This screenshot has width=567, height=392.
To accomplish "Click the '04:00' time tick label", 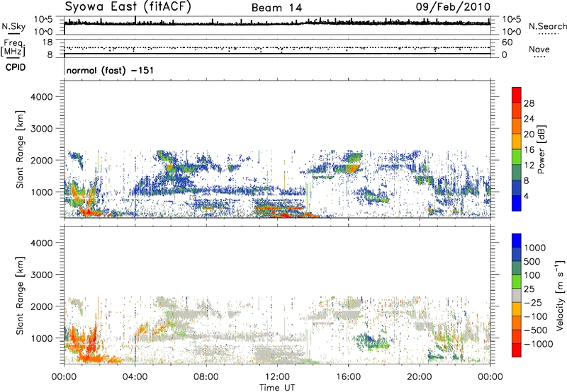I will coord(135,377).
